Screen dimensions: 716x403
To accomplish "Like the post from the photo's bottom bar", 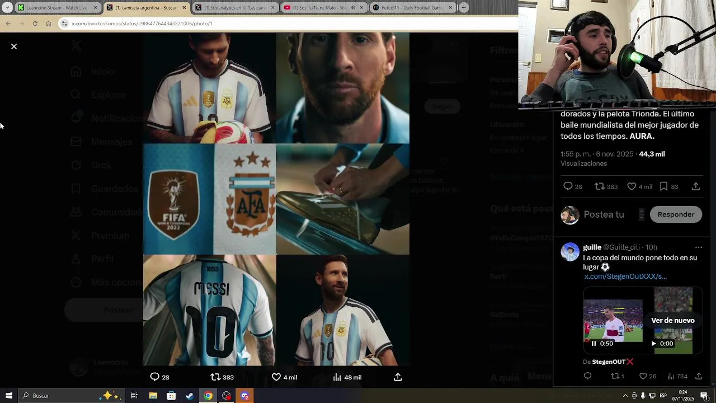I will (x=276, y=377).
